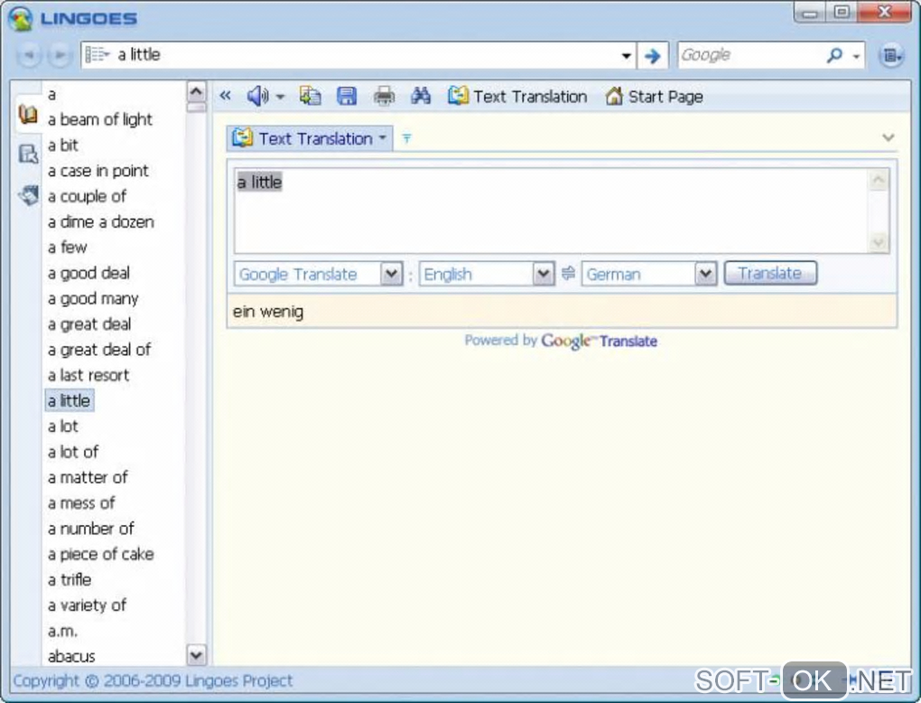
Task: Open the German target language dropdown
Action: coord(649,274)
